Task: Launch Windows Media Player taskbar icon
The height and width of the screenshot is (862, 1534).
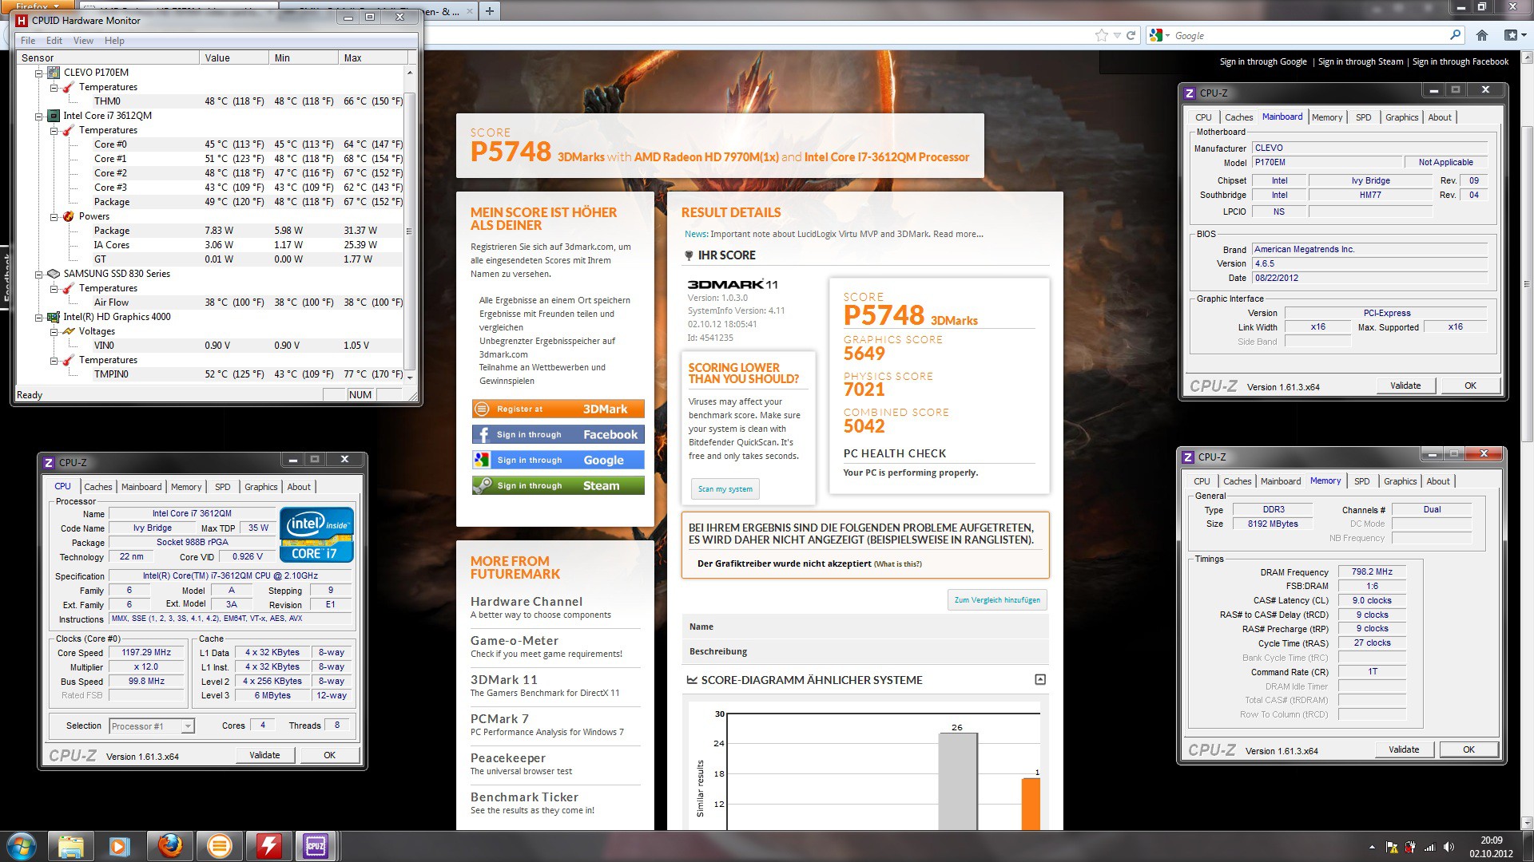Action: point(120,846)
